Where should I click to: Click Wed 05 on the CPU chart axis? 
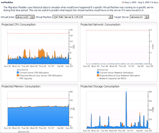coord(34,66)
